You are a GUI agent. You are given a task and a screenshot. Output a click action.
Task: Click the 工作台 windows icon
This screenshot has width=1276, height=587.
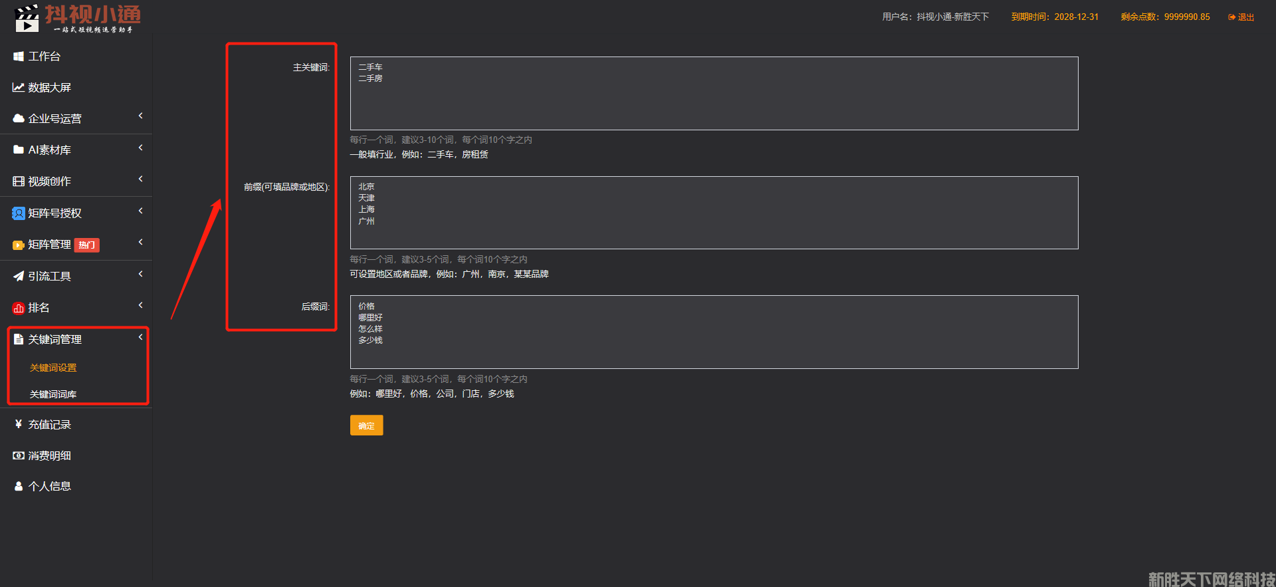19,57
